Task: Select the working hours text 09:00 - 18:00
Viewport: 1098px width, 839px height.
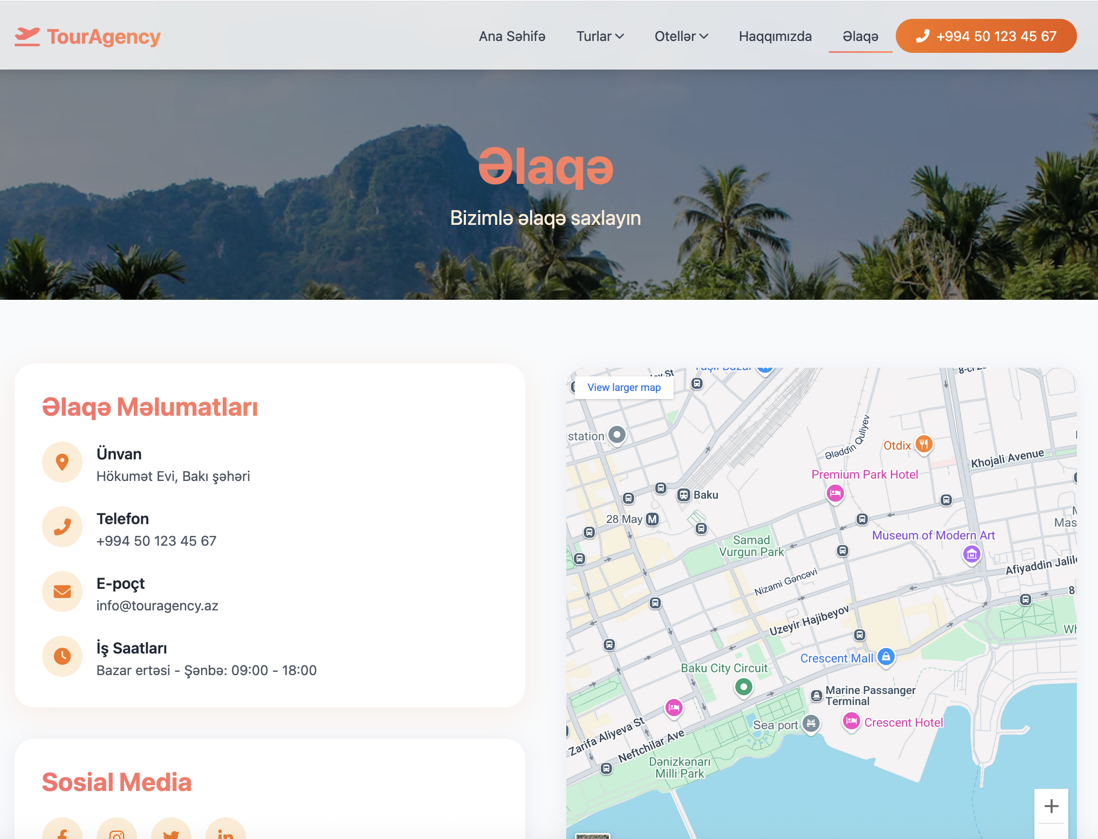Action: coord(274,670)
